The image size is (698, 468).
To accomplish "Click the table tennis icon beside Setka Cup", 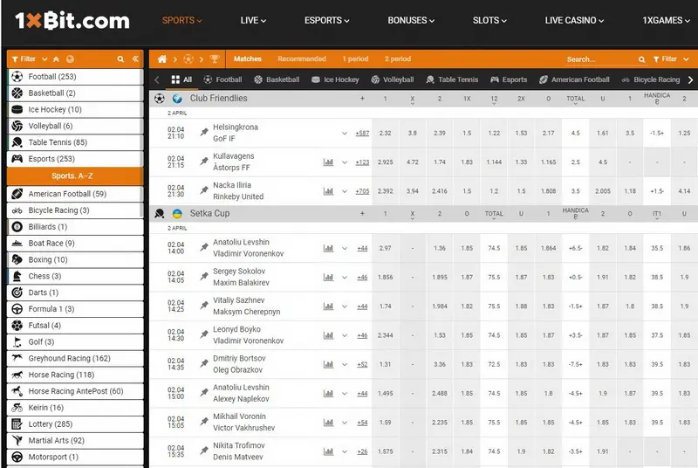I will tap(160, 214).
